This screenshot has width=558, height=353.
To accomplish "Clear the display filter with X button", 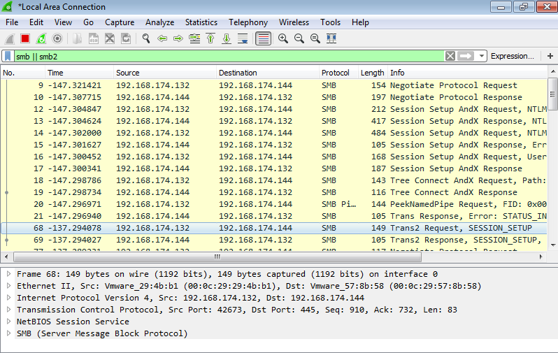I will (x=450, y=56).
